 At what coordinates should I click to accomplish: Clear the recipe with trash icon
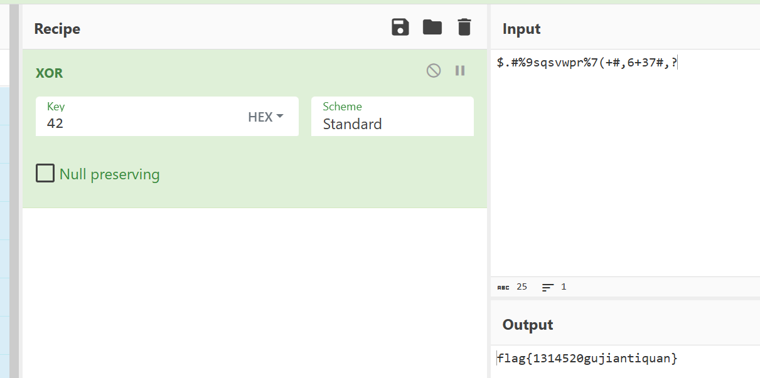point(464,28)
